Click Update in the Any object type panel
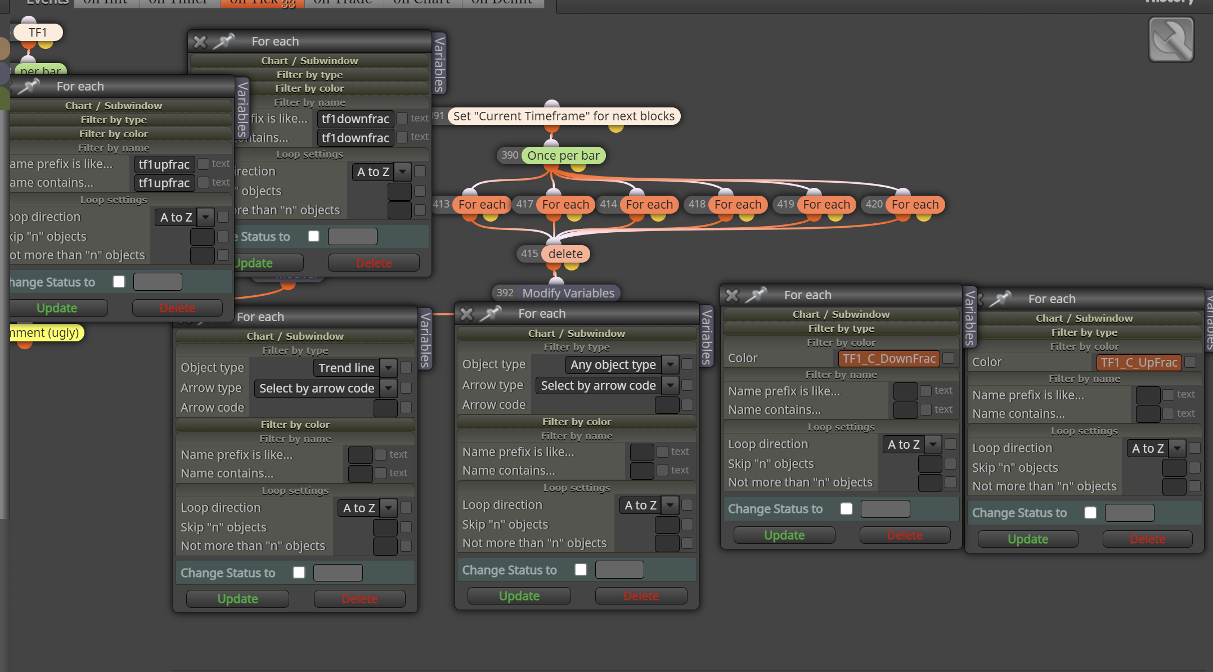Image resolution: width=1213 pixels, height=672 pixels. 519,596
